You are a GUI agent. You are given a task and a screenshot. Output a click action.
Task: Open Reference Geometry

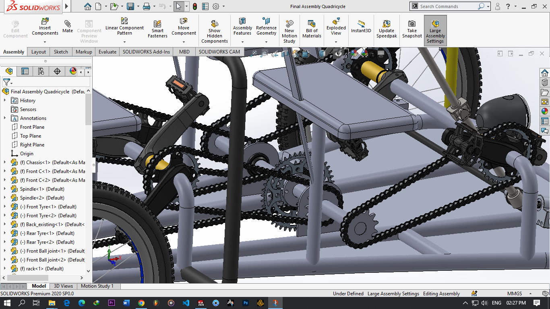266,27
